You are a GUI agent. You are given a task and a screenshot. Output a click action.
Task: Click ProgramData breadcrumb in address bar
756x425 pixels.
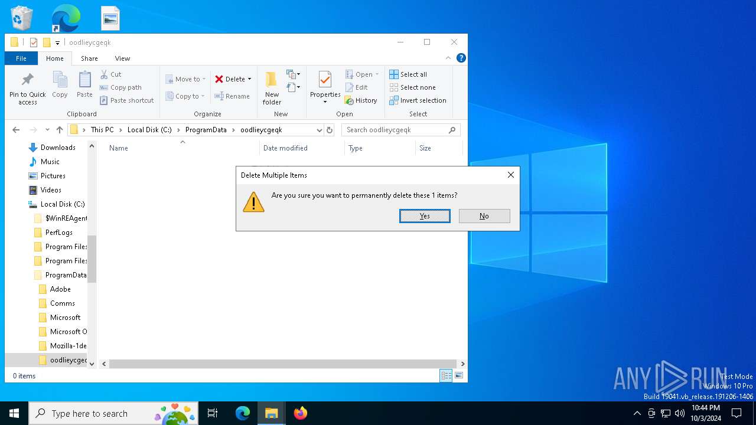(206, 130)
